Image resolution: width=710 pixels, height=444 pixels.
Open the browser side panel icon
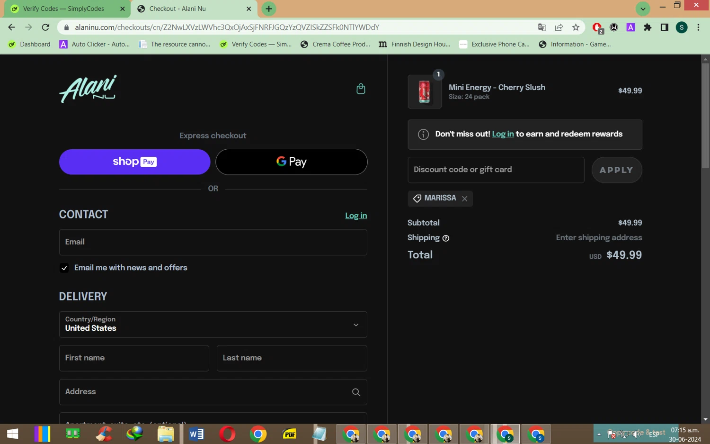tap(665, 27)
